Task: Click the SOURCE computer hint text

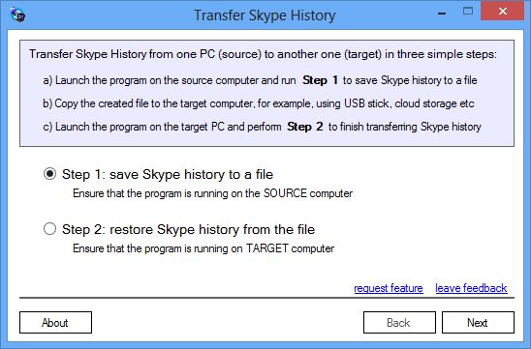Action: (x=212, y=193)
